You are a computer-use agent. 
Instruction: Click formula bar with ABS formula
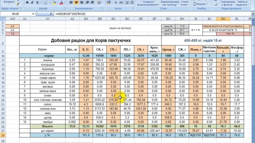tap(153, 14)
